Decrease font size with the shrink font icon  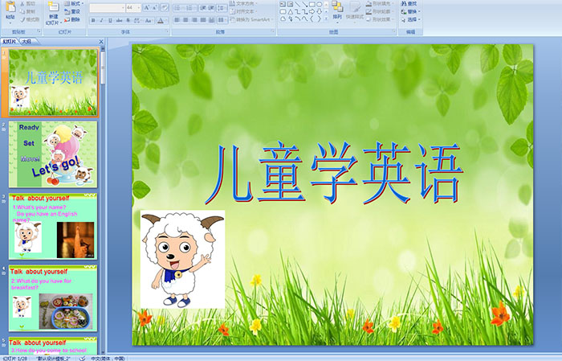154,7
